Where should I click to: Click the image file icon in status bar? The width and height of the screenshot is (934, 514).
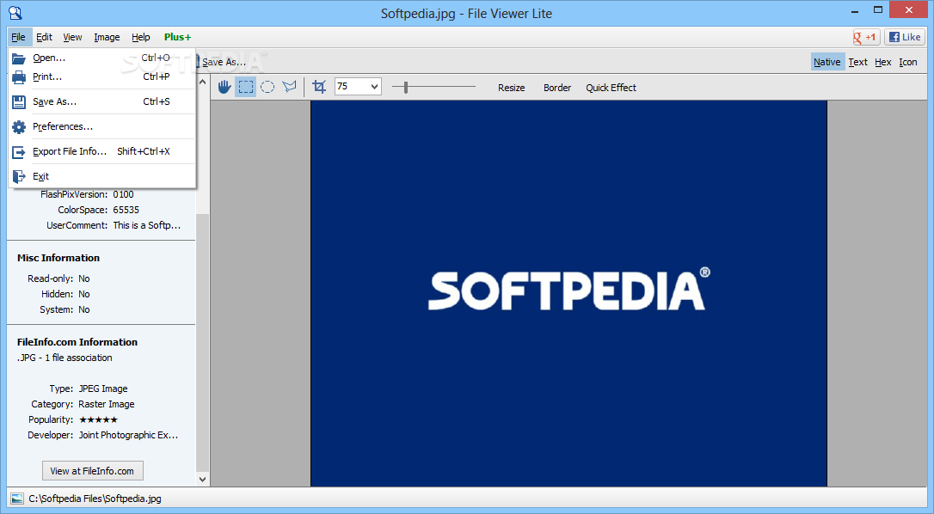pos(17,499)
